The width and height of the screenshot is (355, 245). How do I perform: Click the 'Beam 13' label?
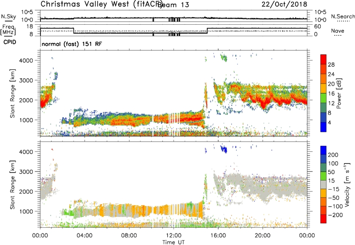click(173, 5)
